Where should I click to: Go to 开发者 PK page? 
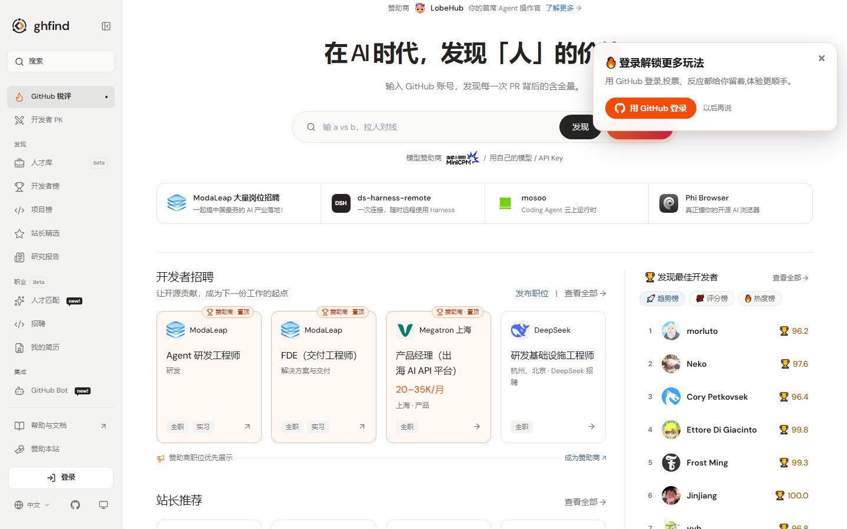(61, 120)
